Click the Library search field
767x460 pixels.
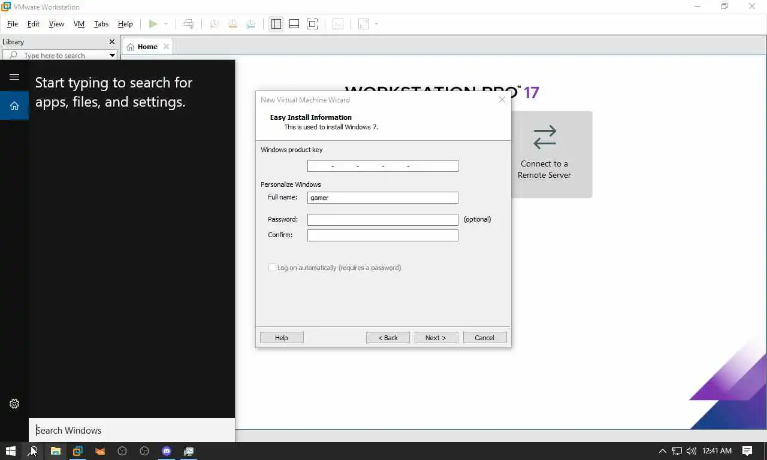[60, 55]
